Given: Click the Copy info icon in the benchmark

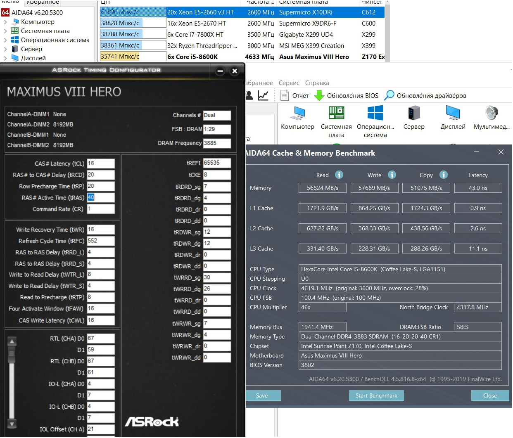Looking at the screenshot, I should (444, 175).
